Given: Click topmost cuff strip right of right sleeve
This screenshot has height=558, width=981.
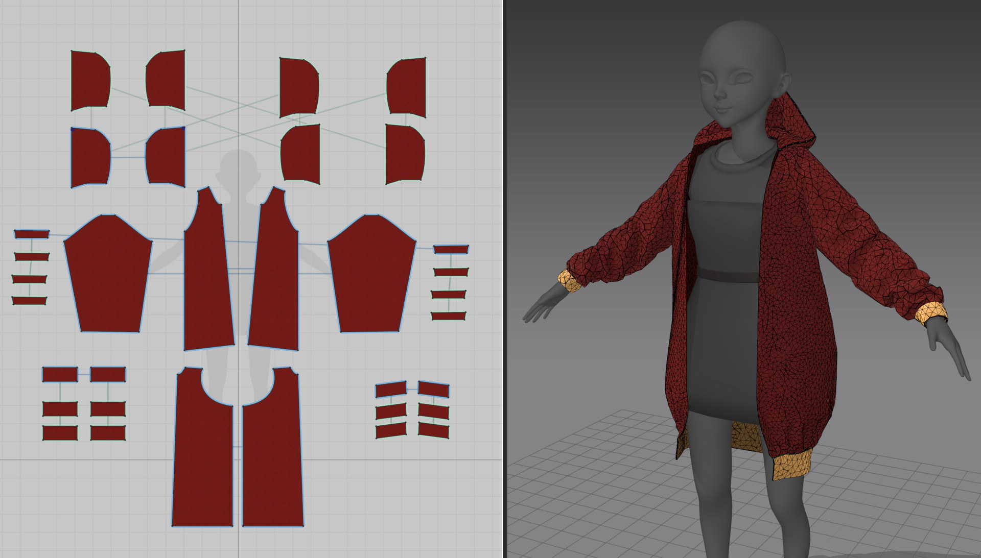Looking at the screenshot, I should point(451,250).
